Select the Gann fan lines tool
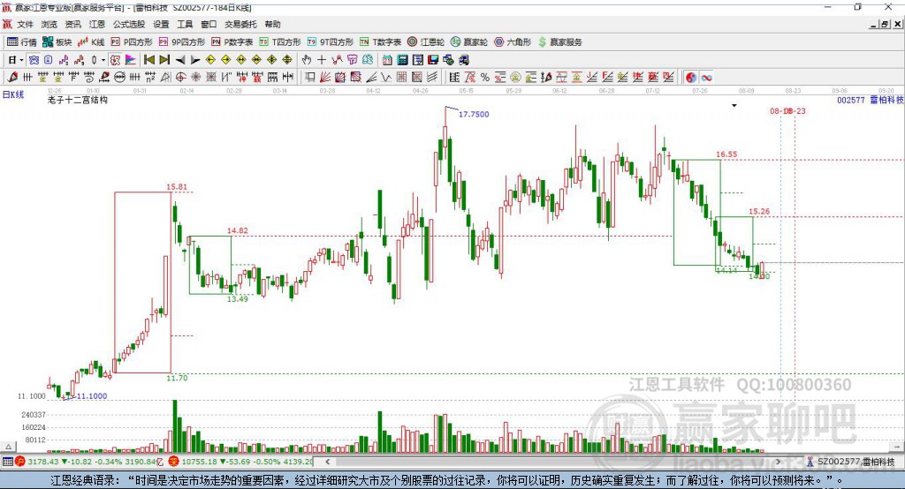Image resolution: width=905 pixels, height=489 pixels. click(325, 78)
